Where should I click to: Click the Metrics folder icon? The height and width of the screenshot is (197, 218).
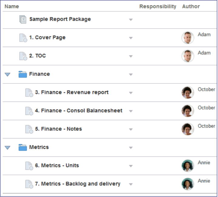[23, 147]
